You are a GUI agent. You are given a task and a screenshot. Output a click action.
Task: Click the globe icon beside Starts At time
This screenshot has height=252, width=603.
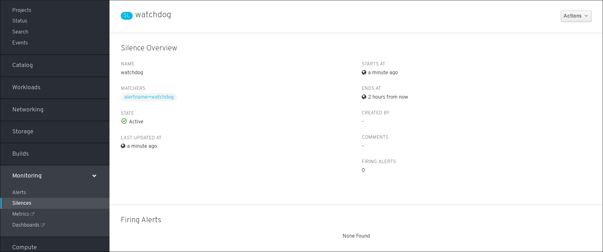[x=364, y=72]
